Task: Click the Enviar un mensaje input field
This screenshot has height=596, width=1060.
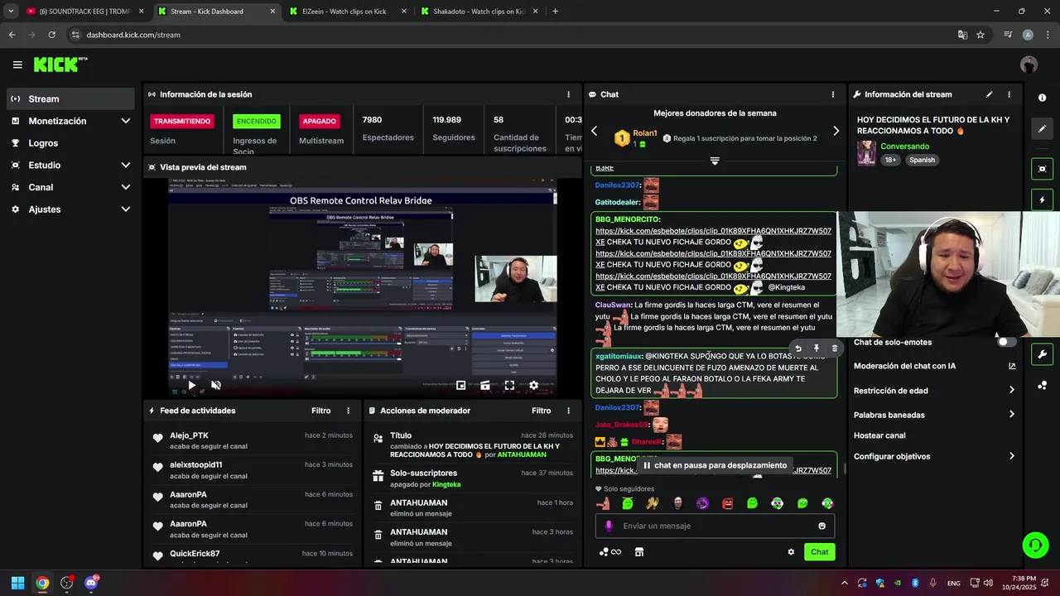Action: point(715,526)
